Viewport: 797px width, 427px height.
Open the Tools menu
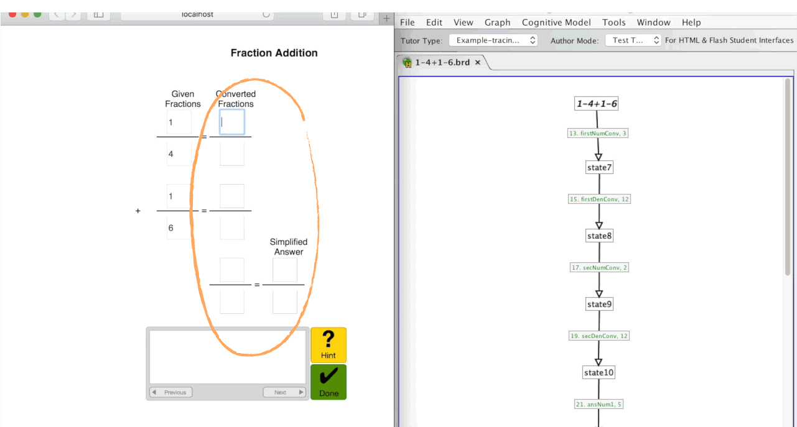[613, 22]
